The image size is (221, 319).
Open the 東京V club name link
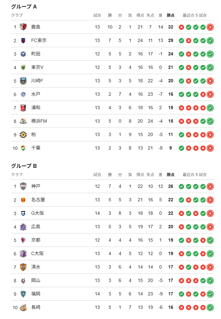point(37,67)
